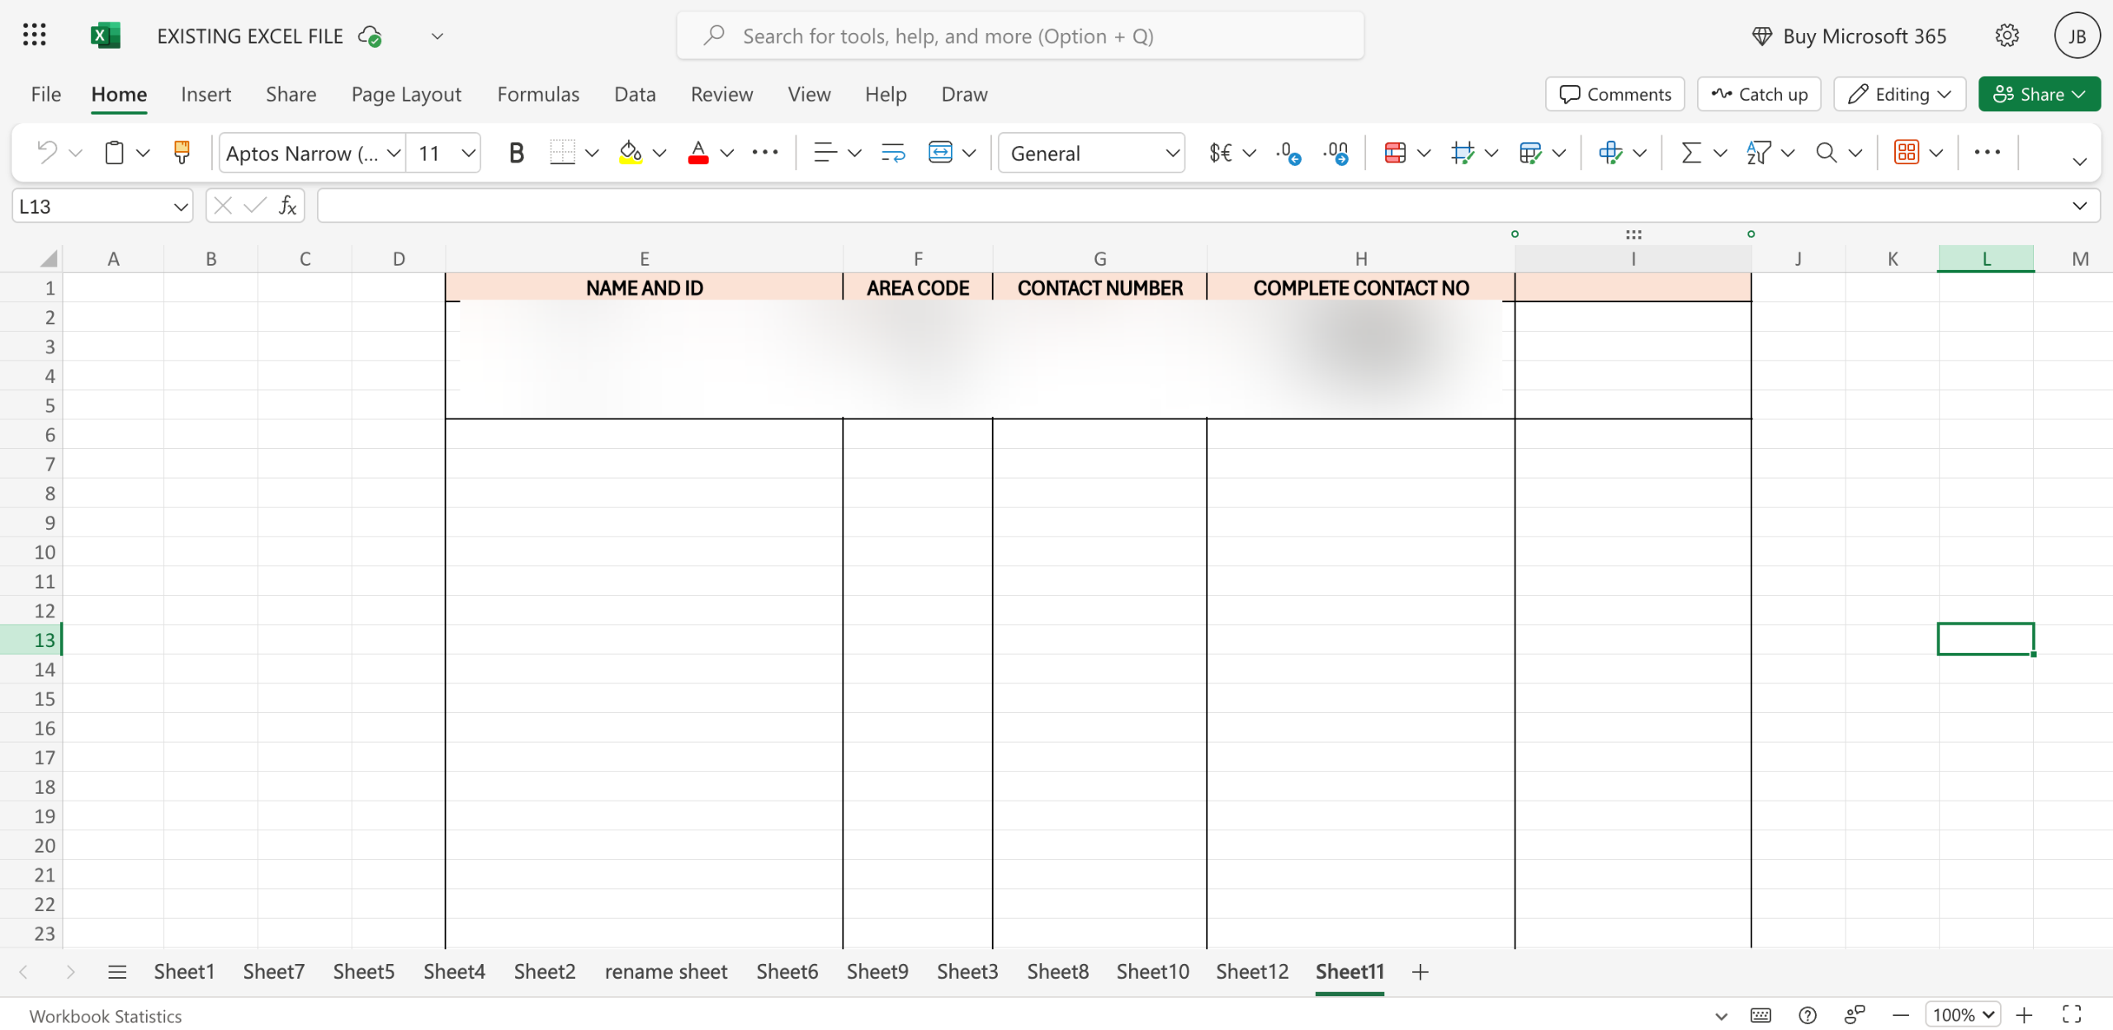Screen dimensions: 2113x1030
Task: Open settings gear icon
Action: 2007,35
